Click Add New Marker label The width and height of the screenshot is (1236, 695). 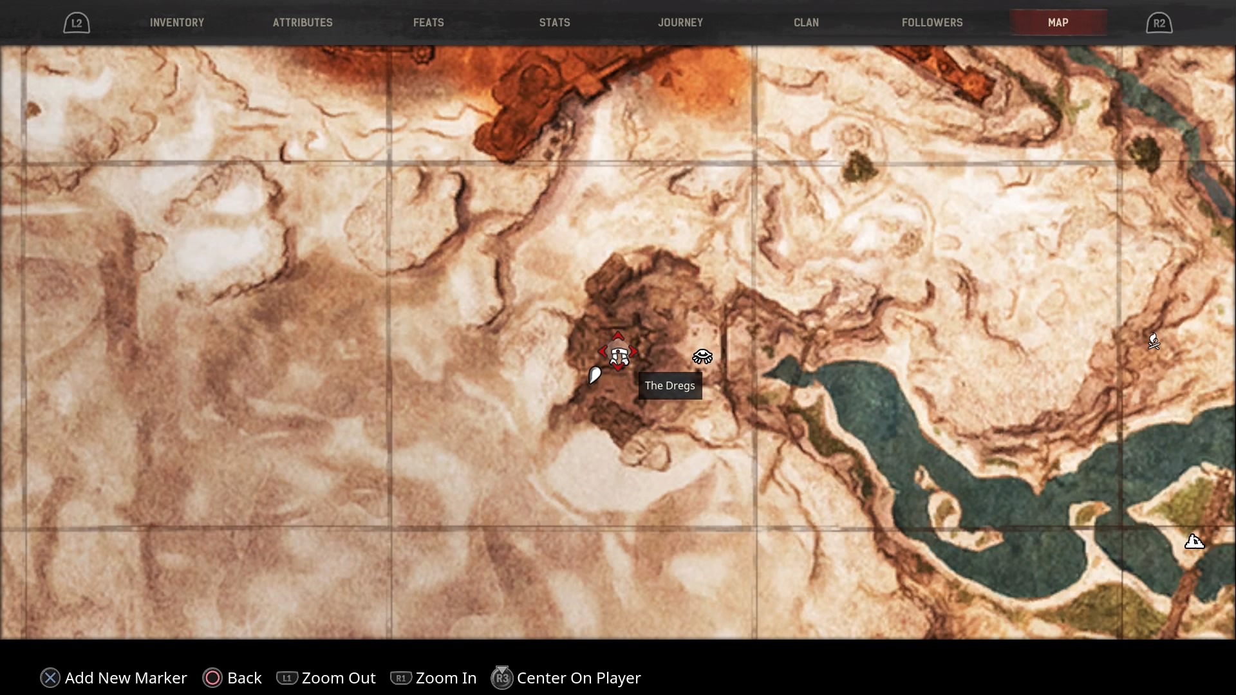tap(126, 678)
